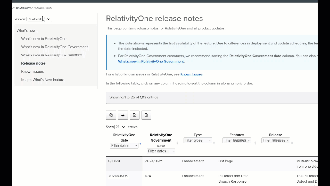Click Enhancement type in PI Detect row
330x186 pixels.
(193, 176)
